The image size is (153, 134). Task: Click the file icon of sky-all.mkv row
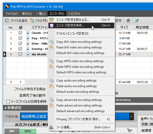pyautogui.click(x=28, y=54)
